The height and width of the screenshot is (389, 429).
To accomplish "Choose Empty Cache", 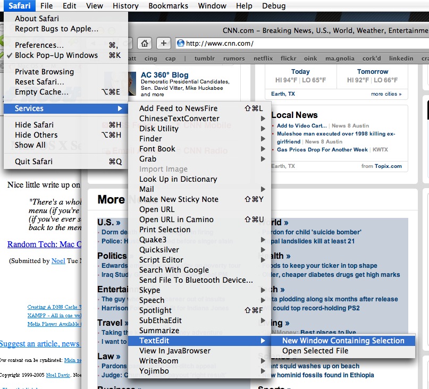I will [x=66, y=92].
